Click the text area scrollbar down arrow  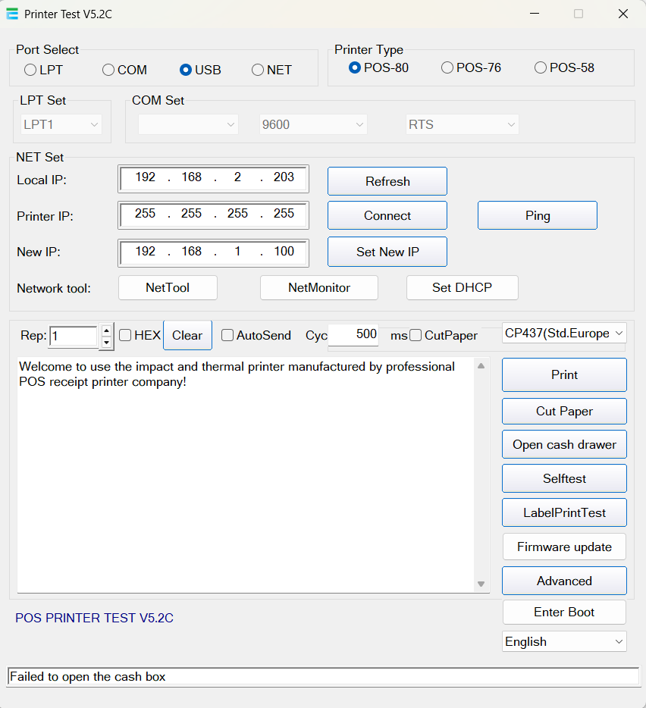click(481, 584)
